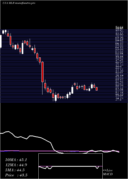The height and width of the screenshot is (179, 128).
Task: Click the 12MA : 44.9 reading
Action: click(x=16, y=165)
